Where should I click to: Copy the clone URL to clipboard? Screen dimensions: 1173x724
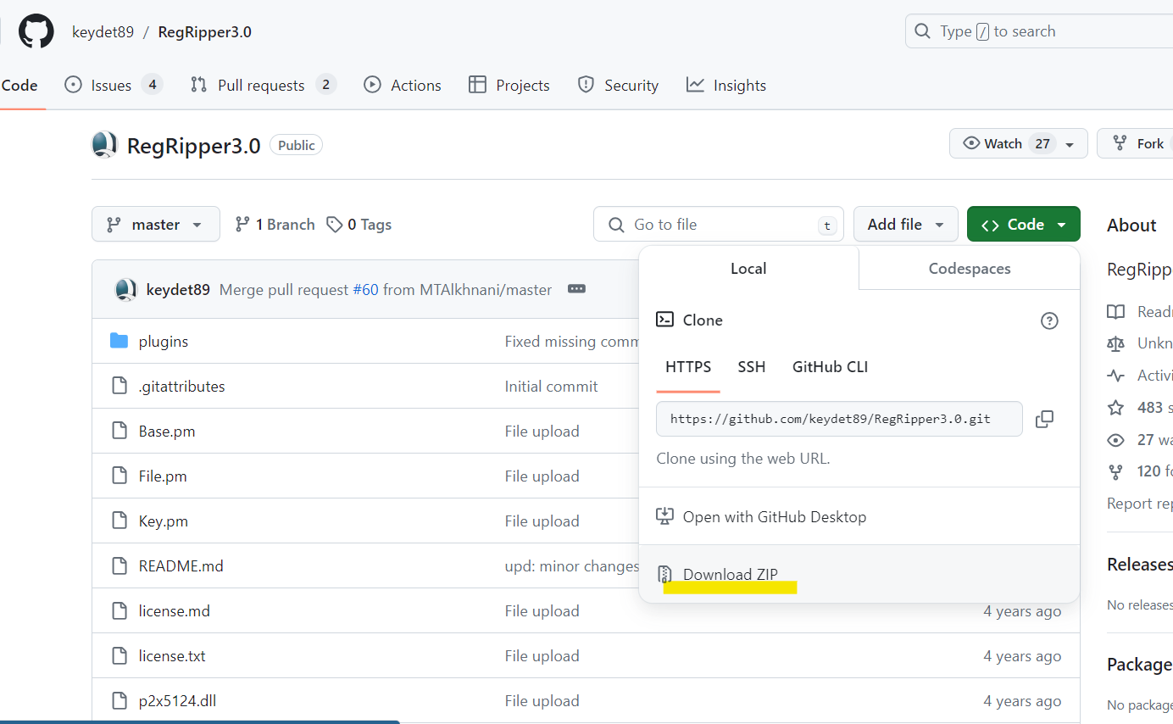pyautogui.click(x=1045, y=419)
